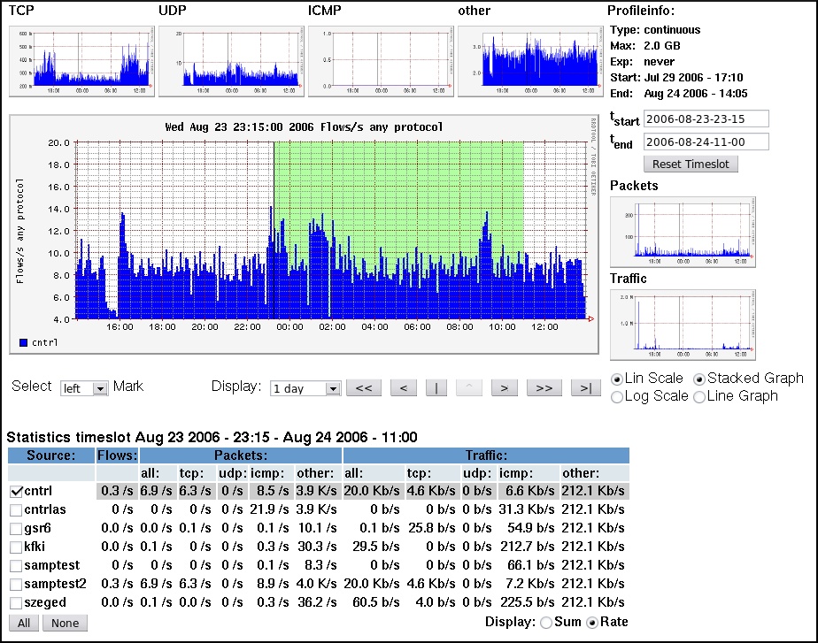Viewport: 818px width, 643px height.
Task: Step forward one slot with '>' button
Action: tap(504, 387)
